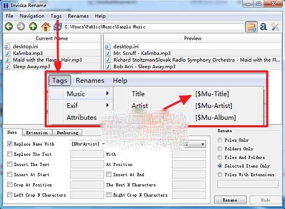The width and height of the screenshot is (285, 209).
Task: Open the Help menu in the menu bar
Action: point(100,16)
